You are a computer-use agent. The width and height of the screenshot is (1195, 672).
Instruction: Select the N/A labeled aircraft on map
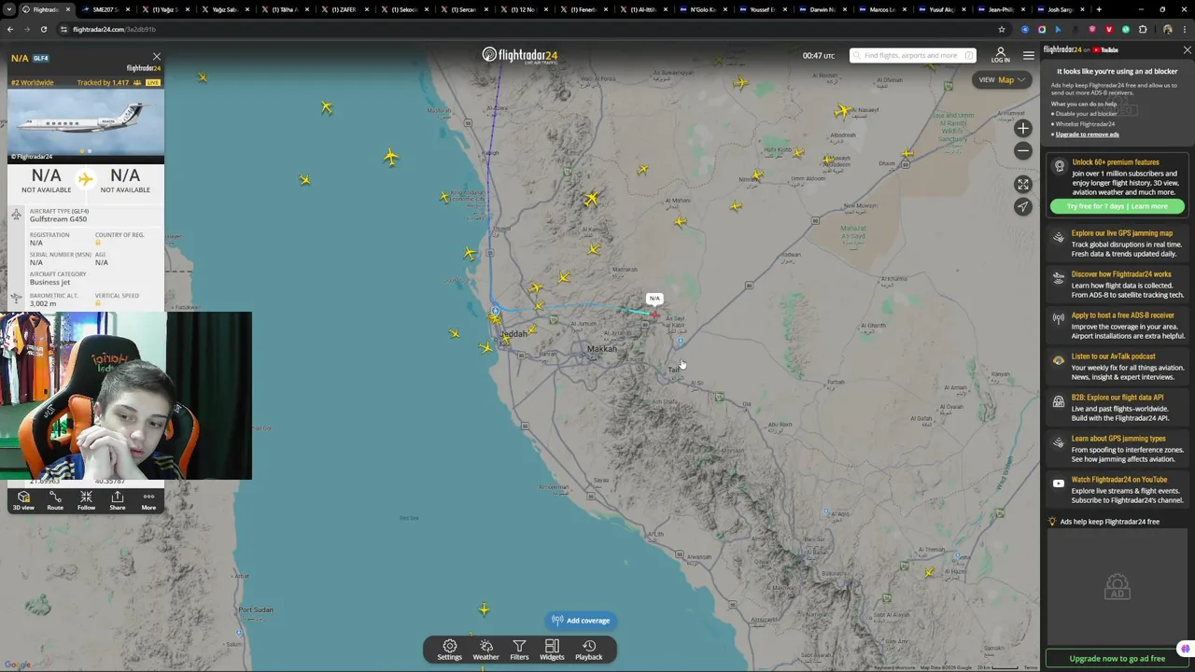pyautogui.click(x=654, y=315)
